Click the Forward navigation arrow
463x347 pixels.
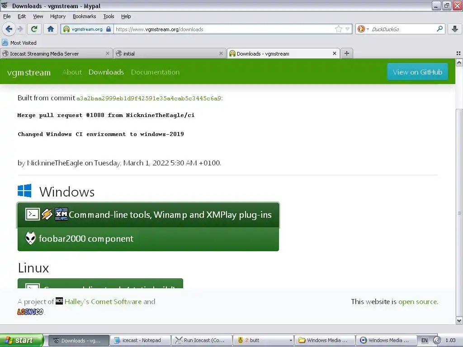(x=20, y=29)
